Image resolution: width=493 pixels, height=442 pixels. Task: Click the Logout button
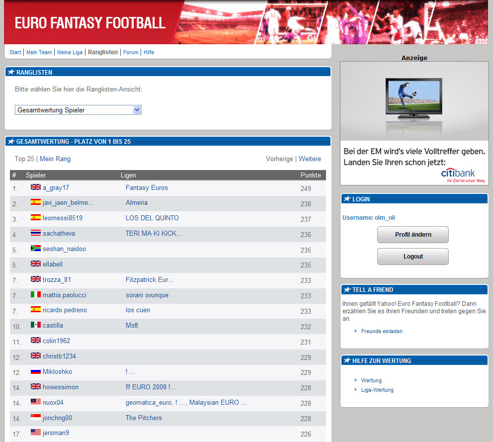[413, 257]
